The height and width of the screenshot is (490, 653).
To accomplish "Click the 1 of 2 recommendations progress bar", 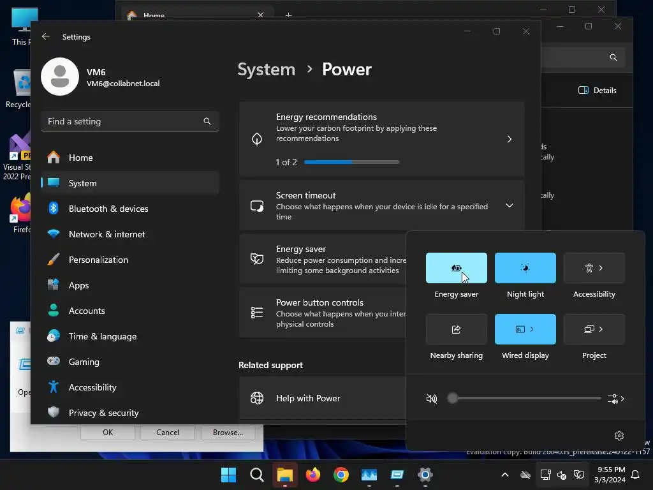I will (x=351, y=162).
